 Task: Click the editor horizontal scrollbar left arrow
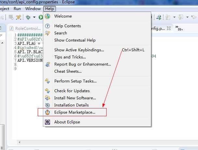pyautogui.click(x=20, y=142)
